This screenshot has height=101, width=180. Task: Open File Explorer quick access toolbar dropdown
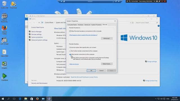[x=35, y=16]
